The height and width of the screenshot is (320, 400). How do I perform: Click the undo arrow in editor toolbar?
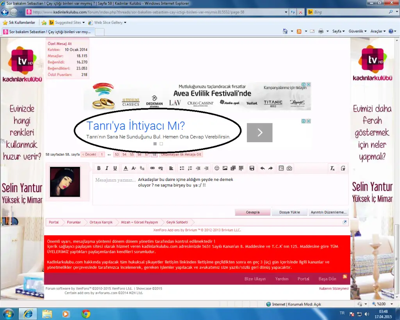click(262, 168)
